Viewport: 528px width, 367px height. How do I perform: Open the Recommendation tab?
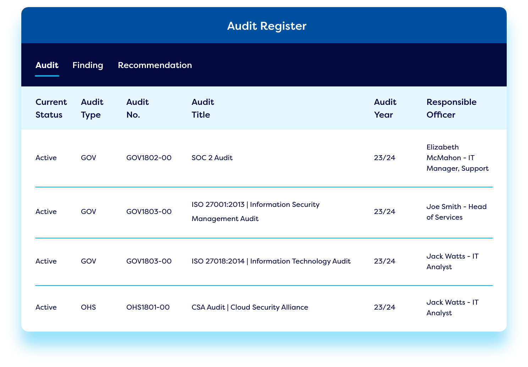[155, 65]
